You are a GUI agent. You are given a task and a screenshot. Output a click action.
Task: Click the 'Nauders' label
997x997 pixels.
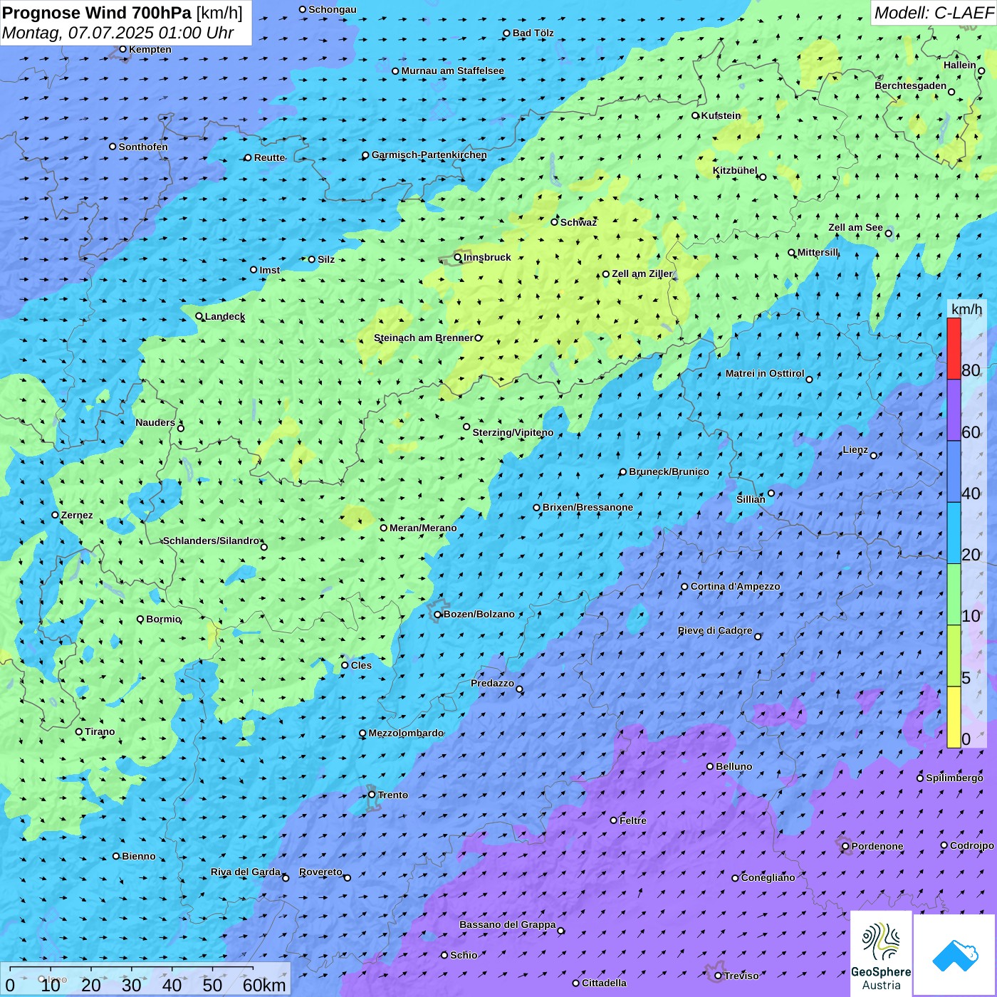pyautogui.click(x=155, y=422)
